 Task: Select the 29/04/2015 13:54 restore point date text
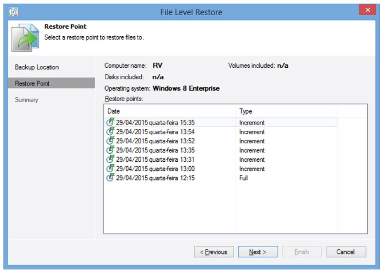click(155, 132)
